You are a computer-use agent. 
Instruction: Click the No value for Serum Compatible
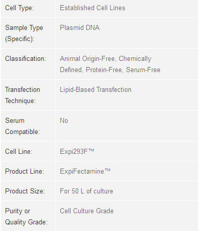pos(64,121)
